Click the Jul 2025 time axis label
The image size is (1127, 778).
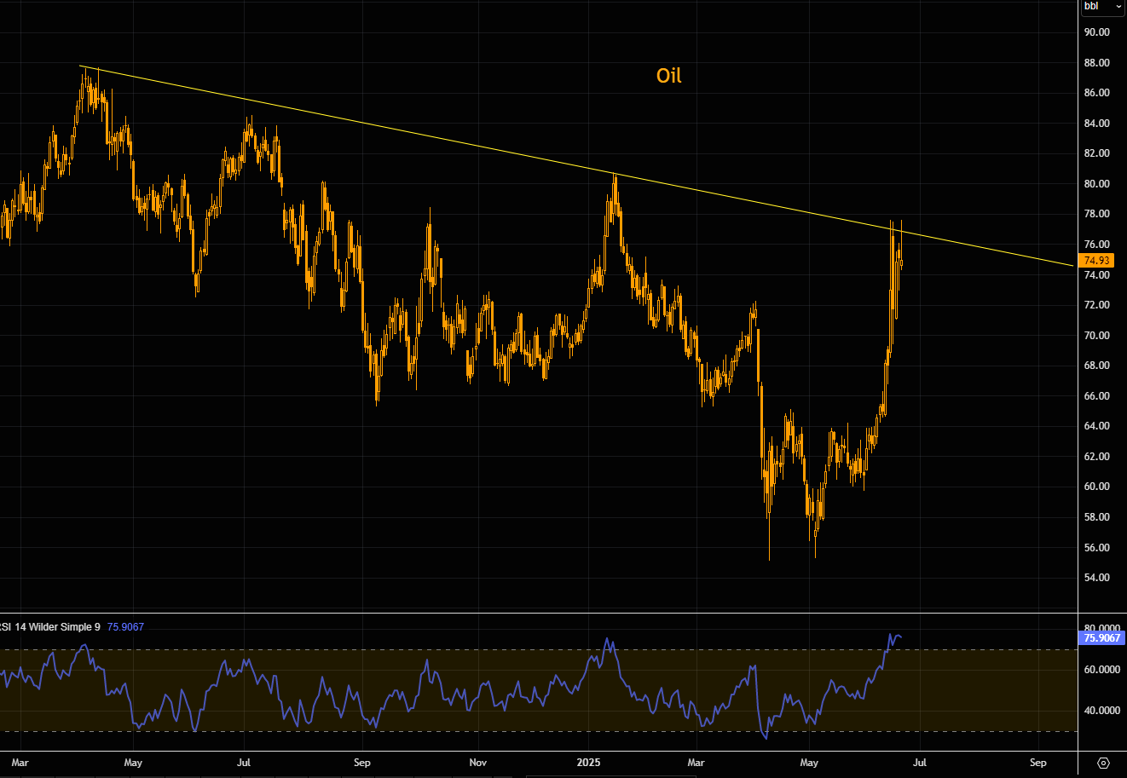919,763
